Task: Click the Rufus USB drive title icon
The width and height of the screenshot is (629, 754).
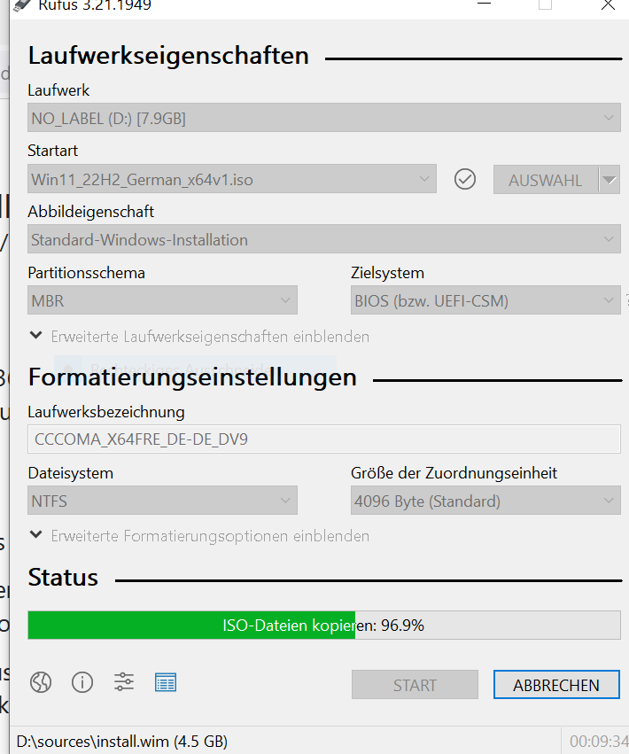Action: click(22, 5)
